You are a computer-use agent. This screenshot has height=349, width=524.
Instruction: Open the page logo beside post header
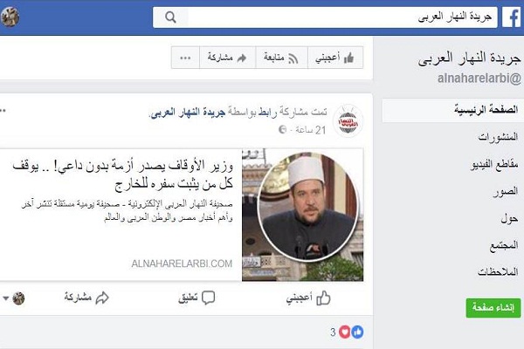click(x=348, y=121)
